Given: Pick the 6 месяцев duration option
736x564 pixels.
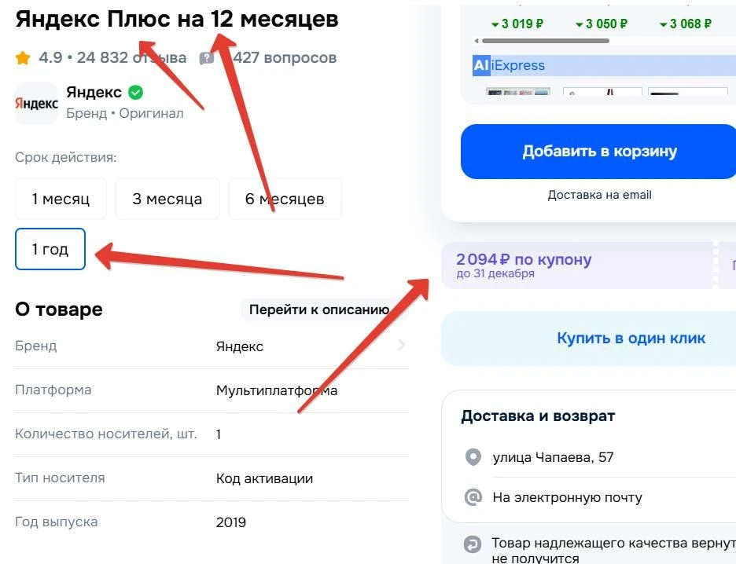Looking at the screenshot, I should point(285,199).
